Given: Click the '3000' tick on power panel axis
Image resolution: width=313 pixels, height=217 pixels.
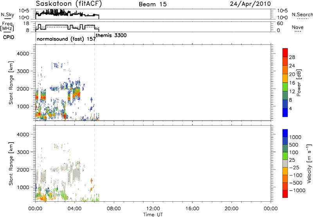Looking at the screenshot, I should tap(23, 71).
